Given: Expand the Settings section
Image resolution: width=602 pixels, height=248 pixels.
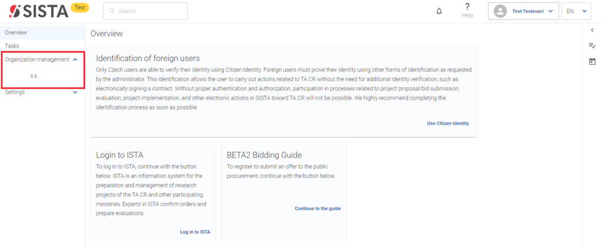Looking at the screenshot, I should (75, 92).
